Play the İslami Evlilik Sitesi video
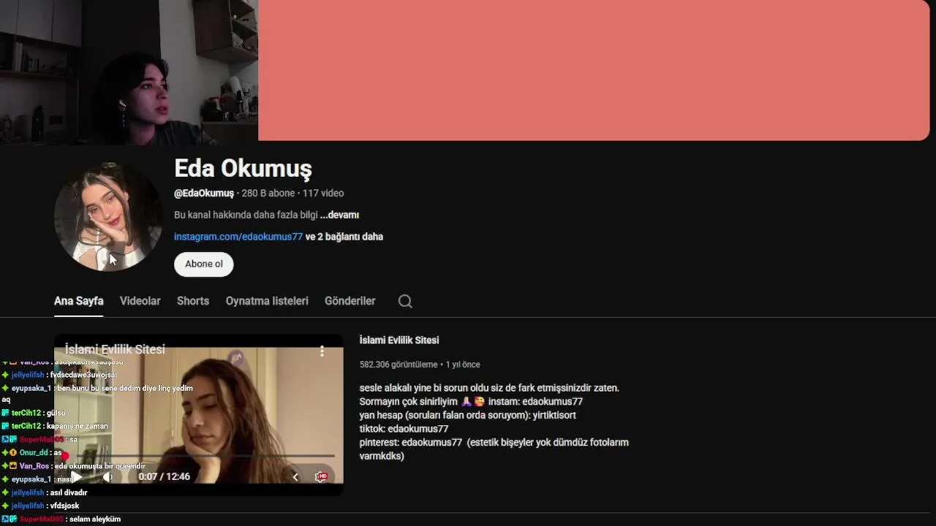The width and height of the screenshot is (936, 526). (76, 476)
